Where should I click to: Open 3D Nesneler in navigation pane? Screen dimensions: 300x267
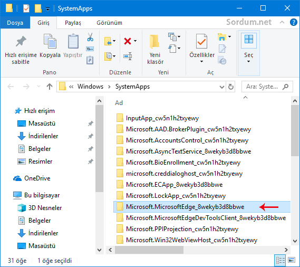[45, 208]
